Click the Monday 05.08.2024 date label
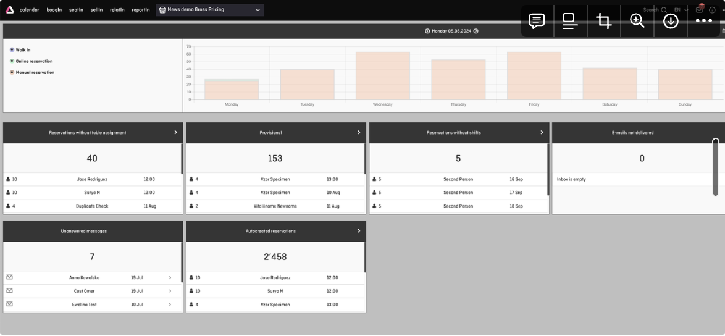 (451, 31)
